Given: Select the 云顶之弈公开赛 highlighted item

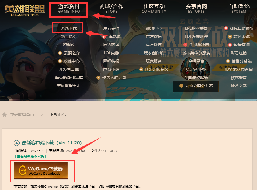Looking at the screenshot, I should pyautogui.click(x=196, y=86).
